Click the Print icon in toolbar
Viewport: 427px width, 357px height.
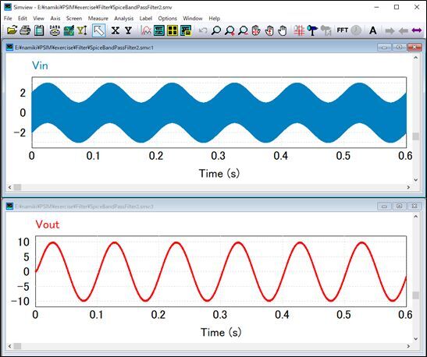coord(25,30)
